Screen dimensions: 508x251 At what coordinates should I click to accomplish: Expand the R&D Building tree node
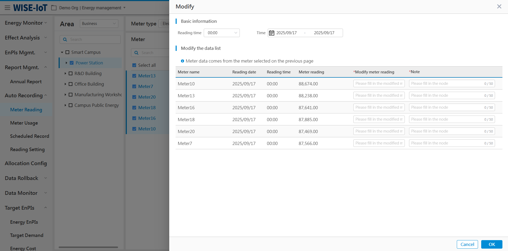pyautogui.click(x=65, y=73)
